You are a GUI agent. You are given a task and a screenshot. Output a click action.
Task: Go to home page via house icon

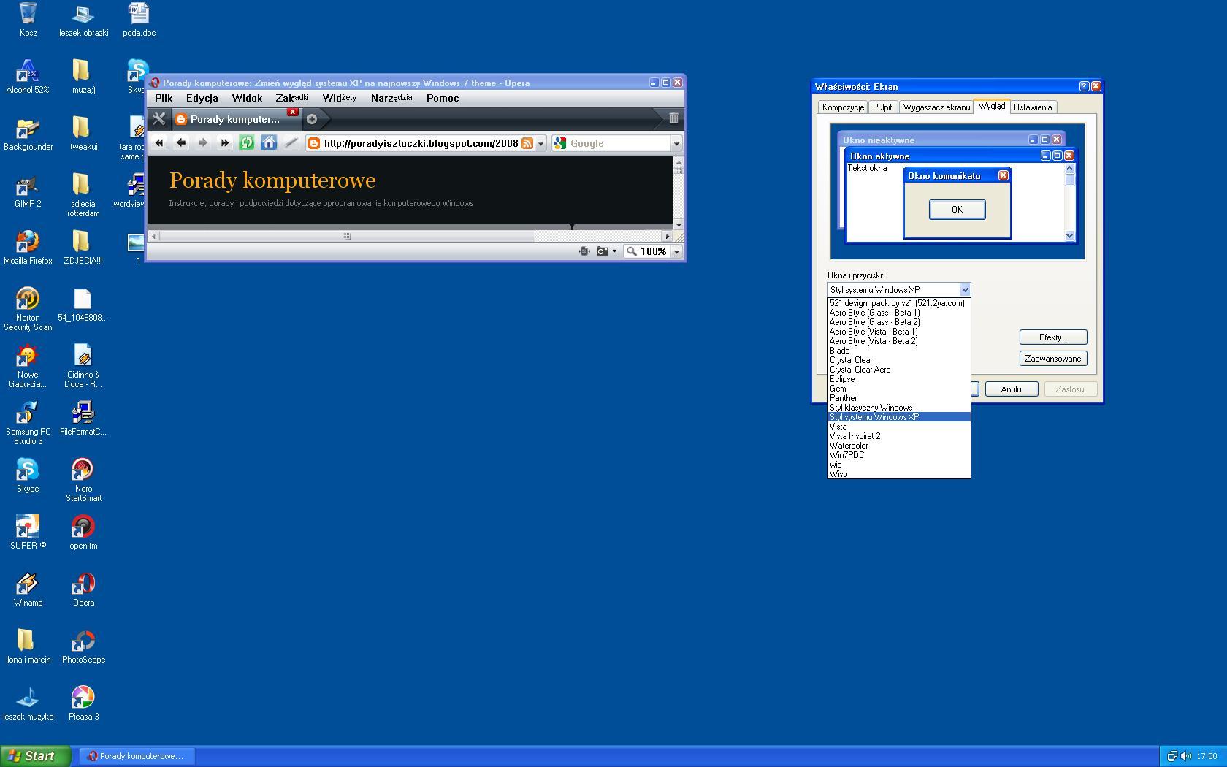(269, 143)
